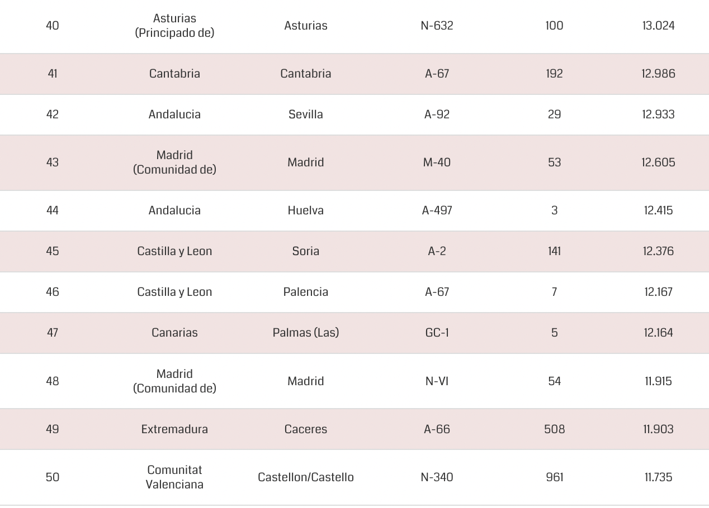Click the "Palmas (Las)" province cell
709x508 pixels.
[305, 333]
